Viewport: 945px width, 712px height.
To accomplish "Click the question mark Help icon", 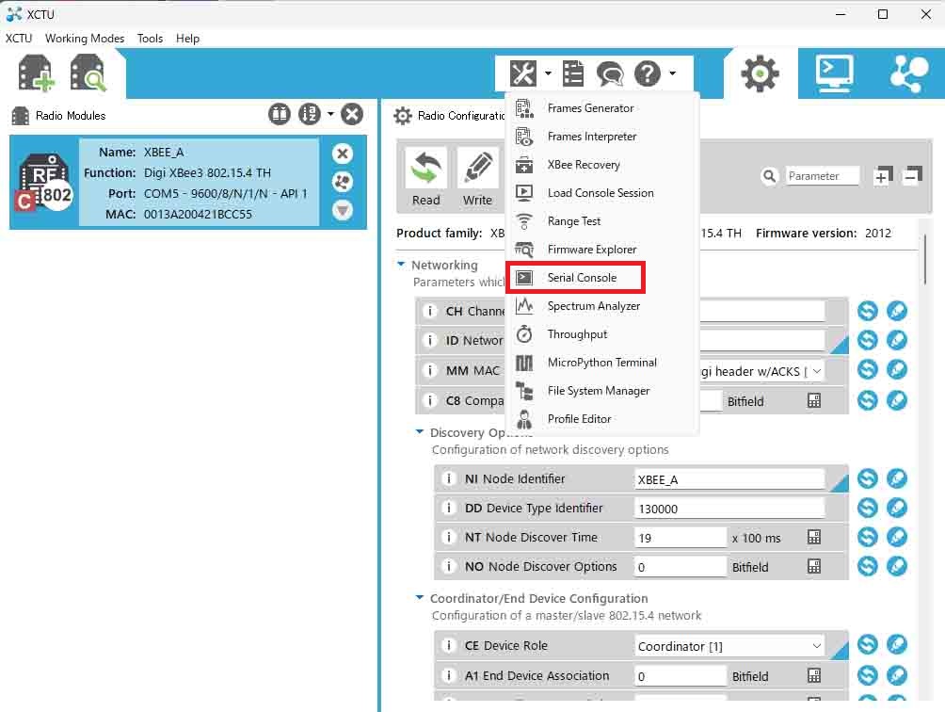I will click(648, 73).
